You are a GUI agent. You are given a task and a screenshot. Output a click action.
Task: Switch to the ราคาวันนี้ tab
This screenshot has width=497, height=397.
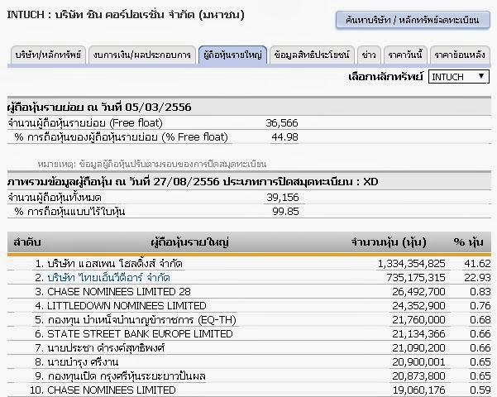(405, 55)
